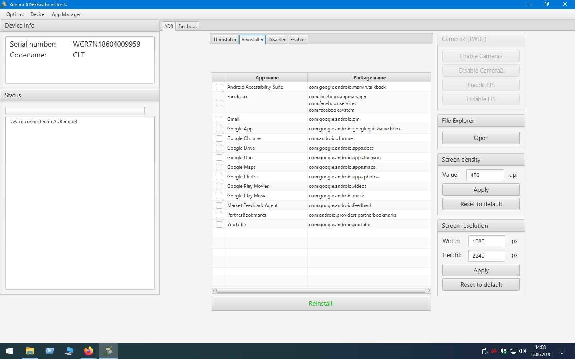This screenshot has height=359, width=575.
Task: Open the Enabler tab
Action: [298, 40]
